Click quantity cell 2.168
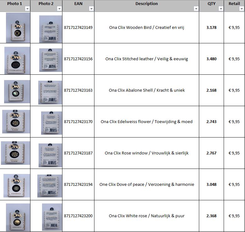This screenshot has width=245, height=232. (x=211, y=90)
